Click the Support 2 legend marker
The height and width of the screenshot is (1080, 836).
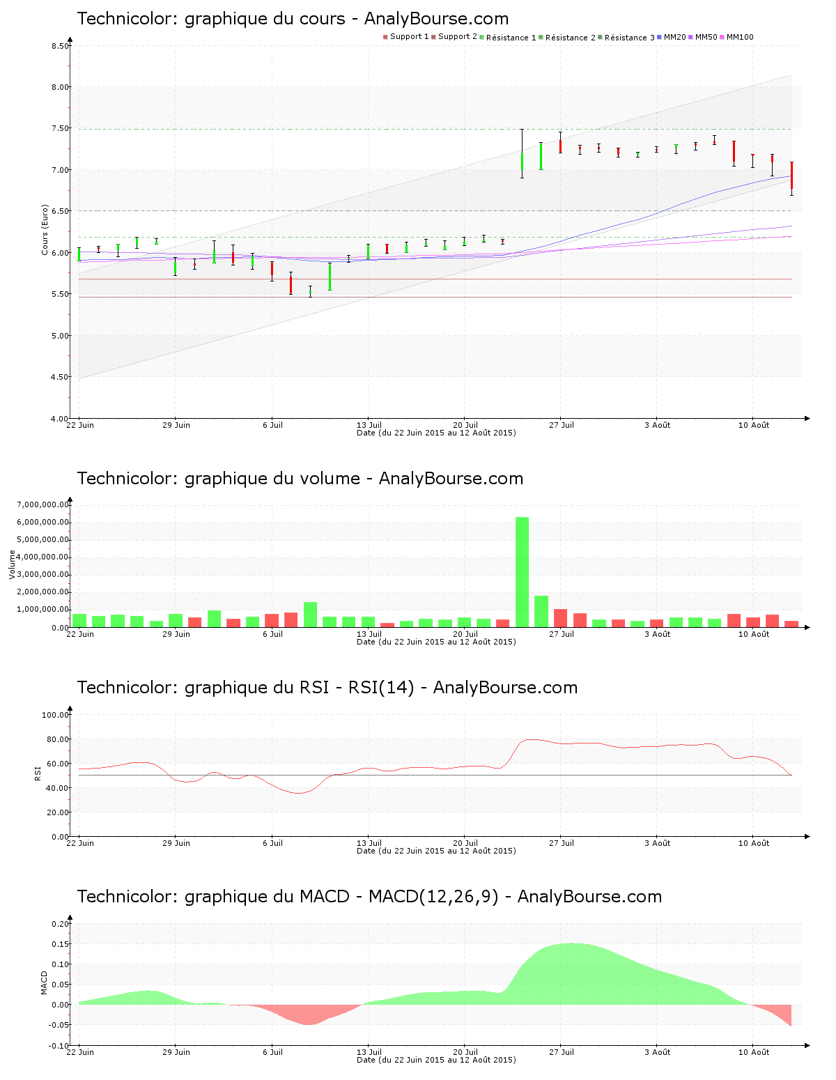(434, 36)
